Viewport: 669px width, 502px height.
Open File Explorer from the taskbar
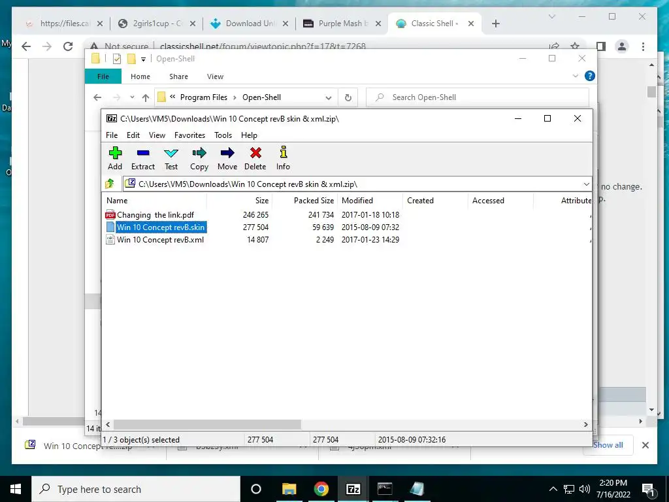[x=289, y=489]
